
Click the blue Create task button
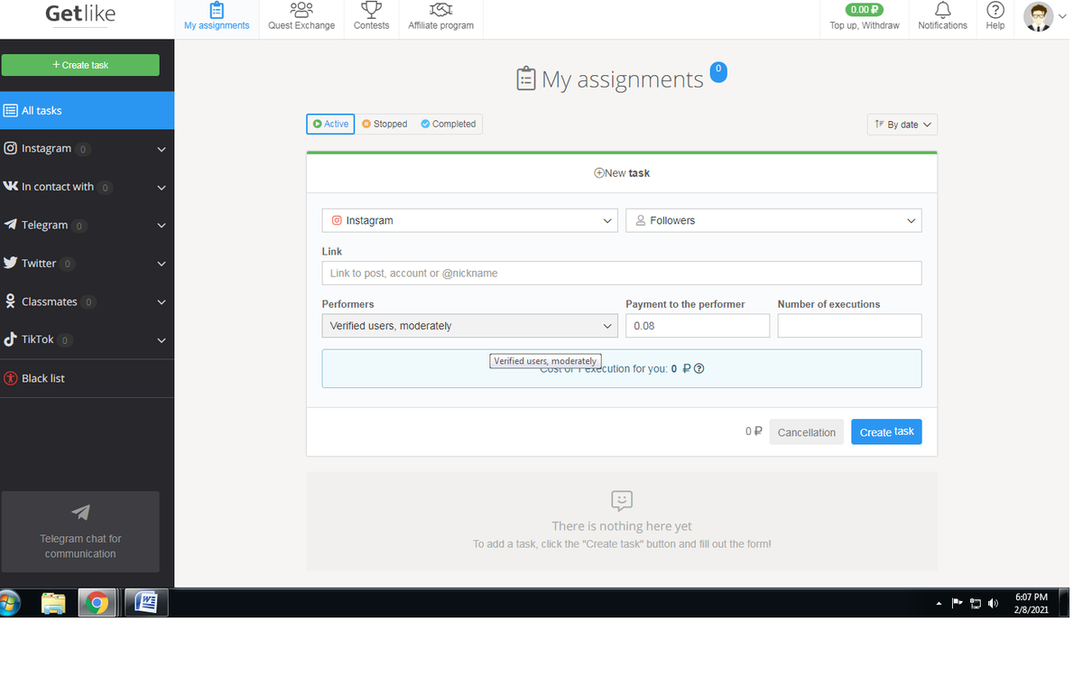click(x=886, y=432)
